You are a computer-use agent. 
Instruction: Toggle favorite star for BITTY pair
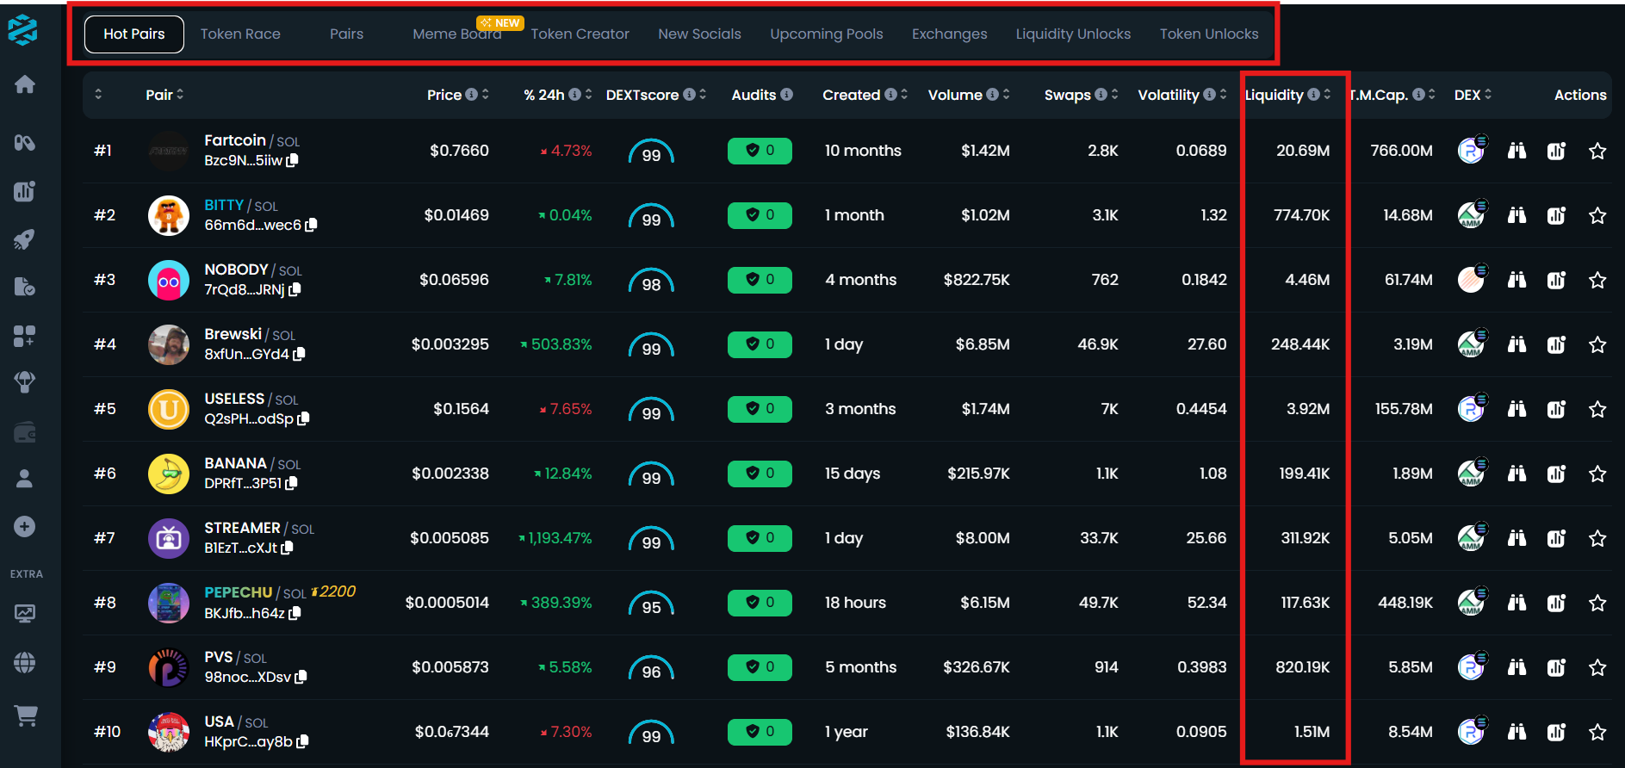pos(1597,215)
